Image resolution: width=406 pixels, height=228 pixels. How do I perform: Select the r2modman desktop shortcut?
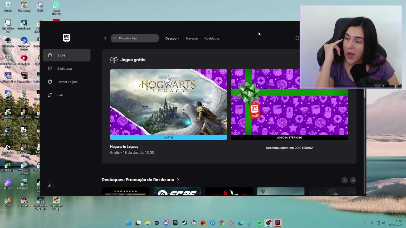click(24, 25)
